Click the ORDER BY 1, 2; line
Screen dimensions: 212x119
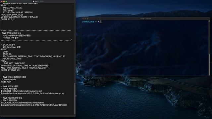(8, 19)
